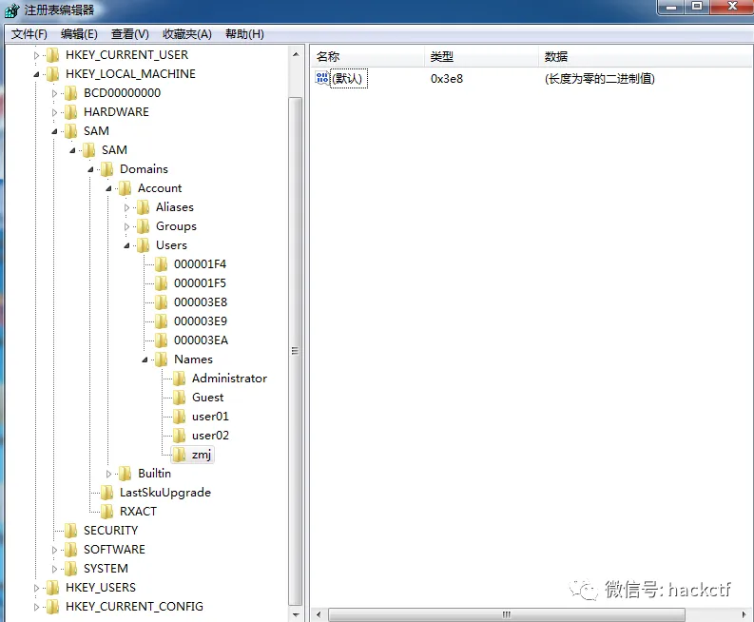Open the 查看(V) menu
Viewport: 754px width, 622px height.
tap(130, 34)
